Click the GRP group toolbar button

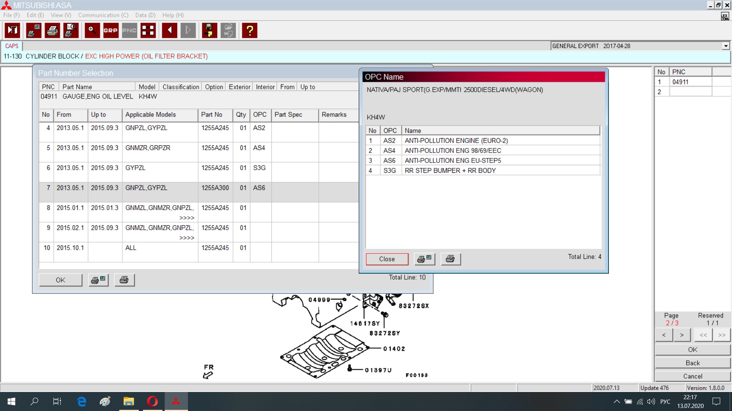tap(111, 30)
